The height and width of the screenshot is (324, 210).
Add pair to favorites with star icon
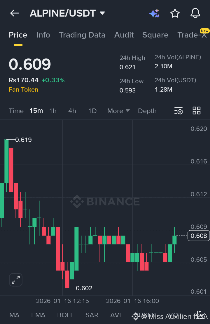(x=175, y=13)
